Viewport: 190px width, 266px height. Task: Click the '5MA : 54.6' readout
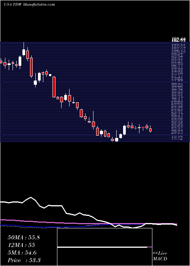click(x=22, y=253)
